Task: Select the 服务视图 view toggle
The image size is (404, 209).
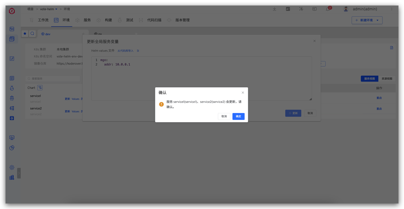Action: (x=369, y=79)
